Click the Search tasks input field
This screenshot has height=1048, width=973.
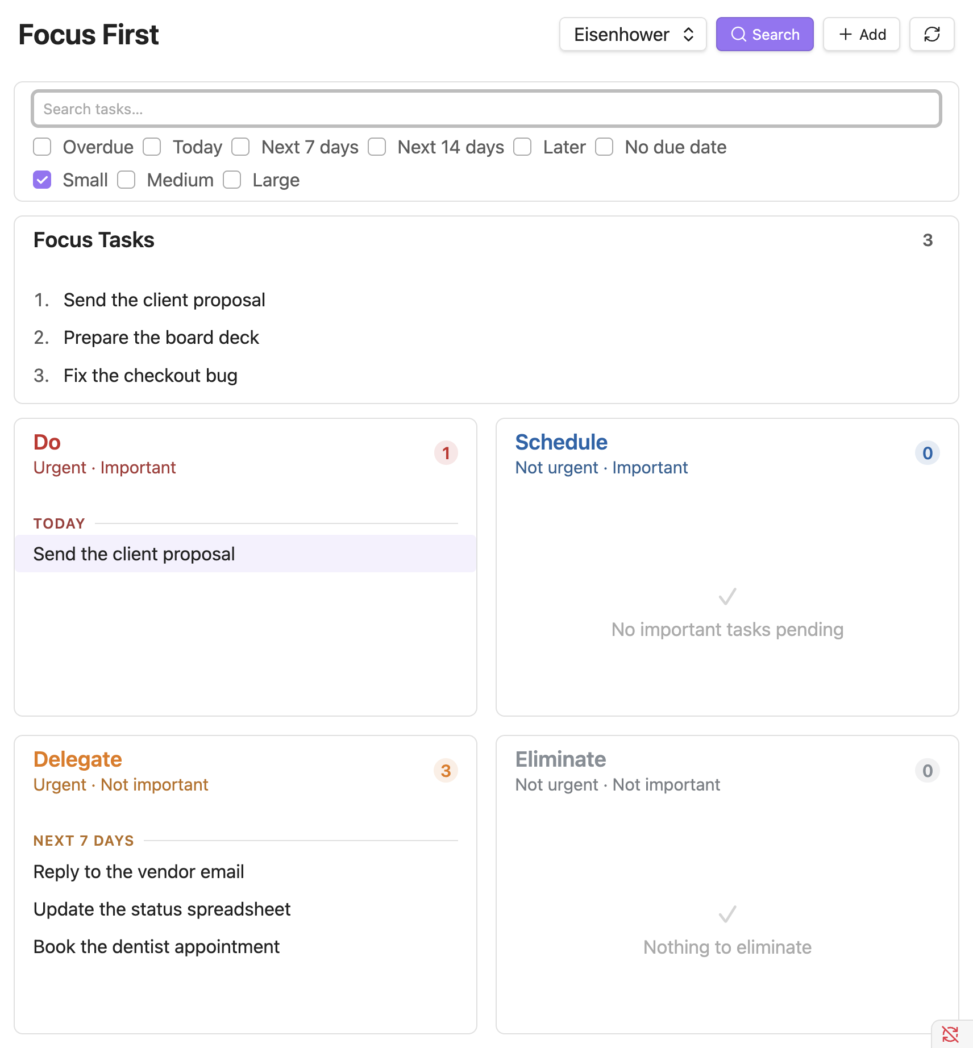coord(486,109)
